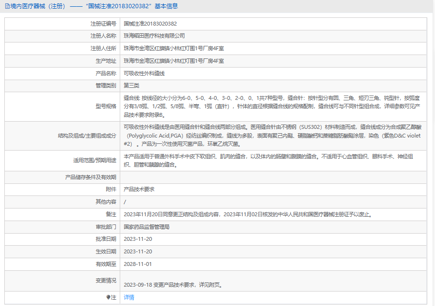Viewport: 435px width, 306px height.
Task: Click the document icon beside the page title
Action: click(x=7, y=6)
